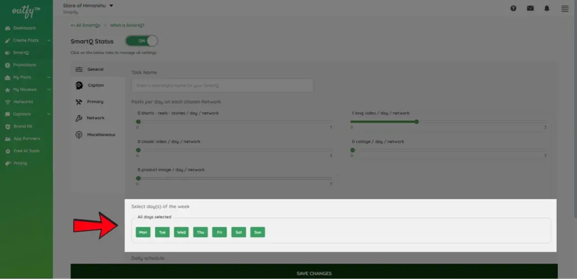Click the Pricing icon in sidebar
The width and height of the screenshot is (577, 279).
(x=7, y=163)
